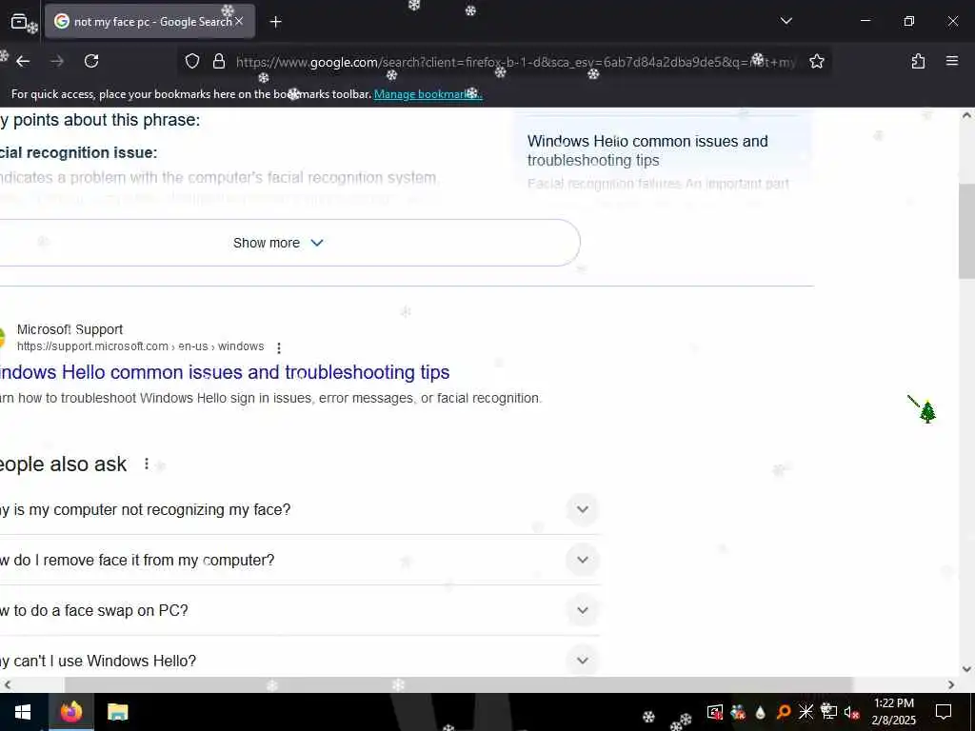The image size is (975, 731).
Task: Close the 'not my face pc' tab
Action: pos(239,21)
